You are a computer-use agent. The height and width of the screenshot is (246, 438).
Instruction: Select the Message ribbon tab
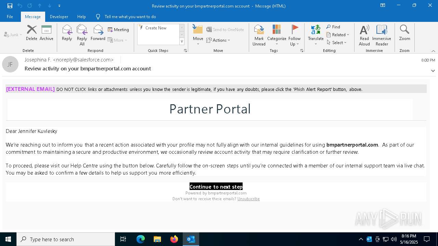(33, 17)
